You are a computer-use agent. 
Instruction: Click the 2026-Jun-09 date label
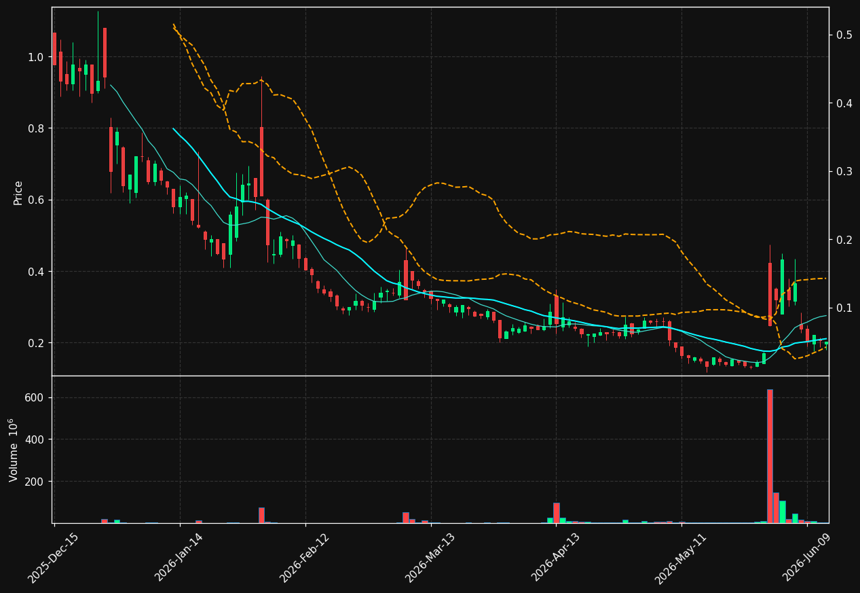(x=807, y=558)
